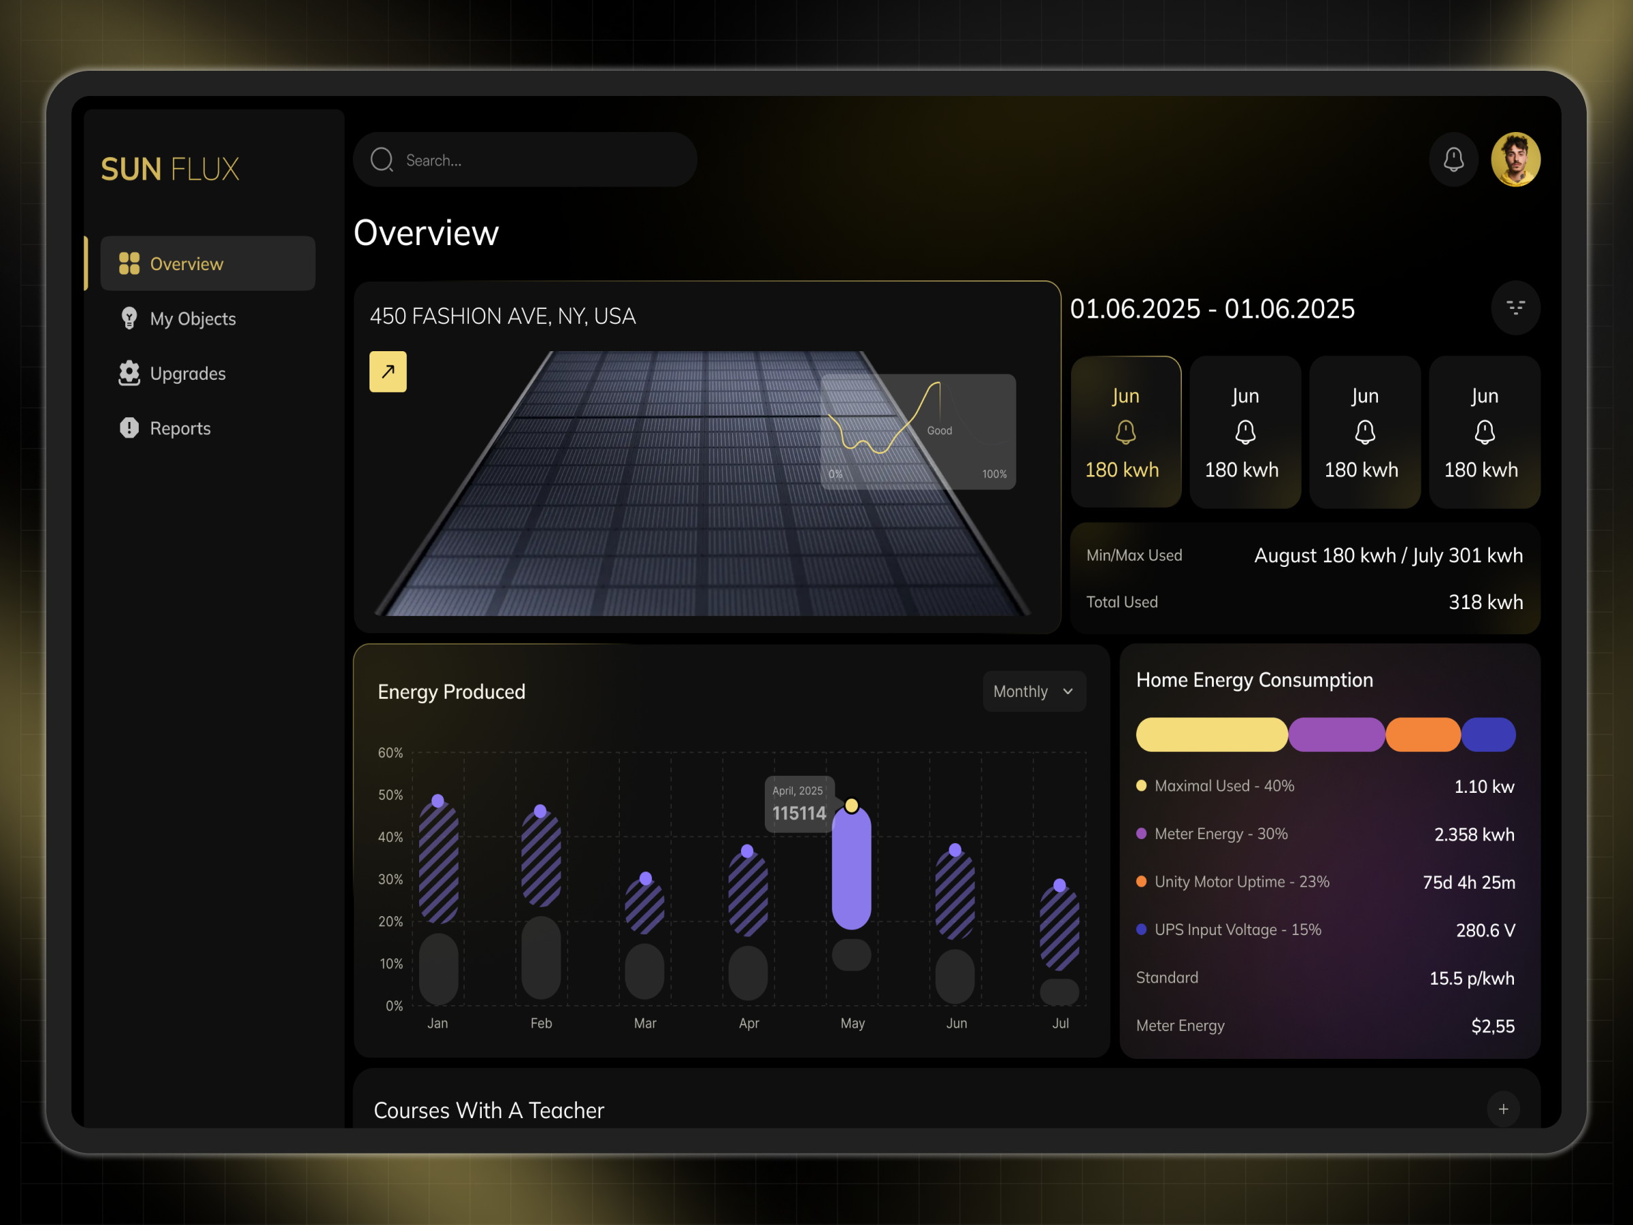Image resolution: width=1633 pixels, height=1225 pixels.
Task: Select the Overview grid icon in sidebar
Action: click(129, 263)
